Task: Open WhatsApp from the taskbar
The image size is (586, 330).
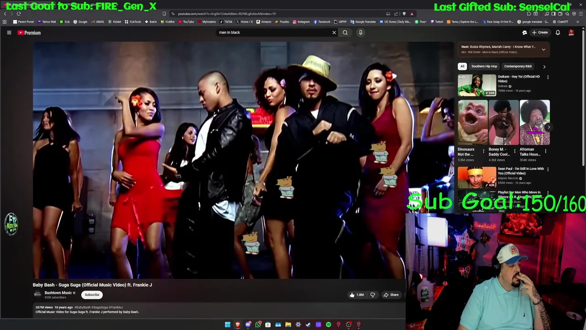Action: point(258,324)
